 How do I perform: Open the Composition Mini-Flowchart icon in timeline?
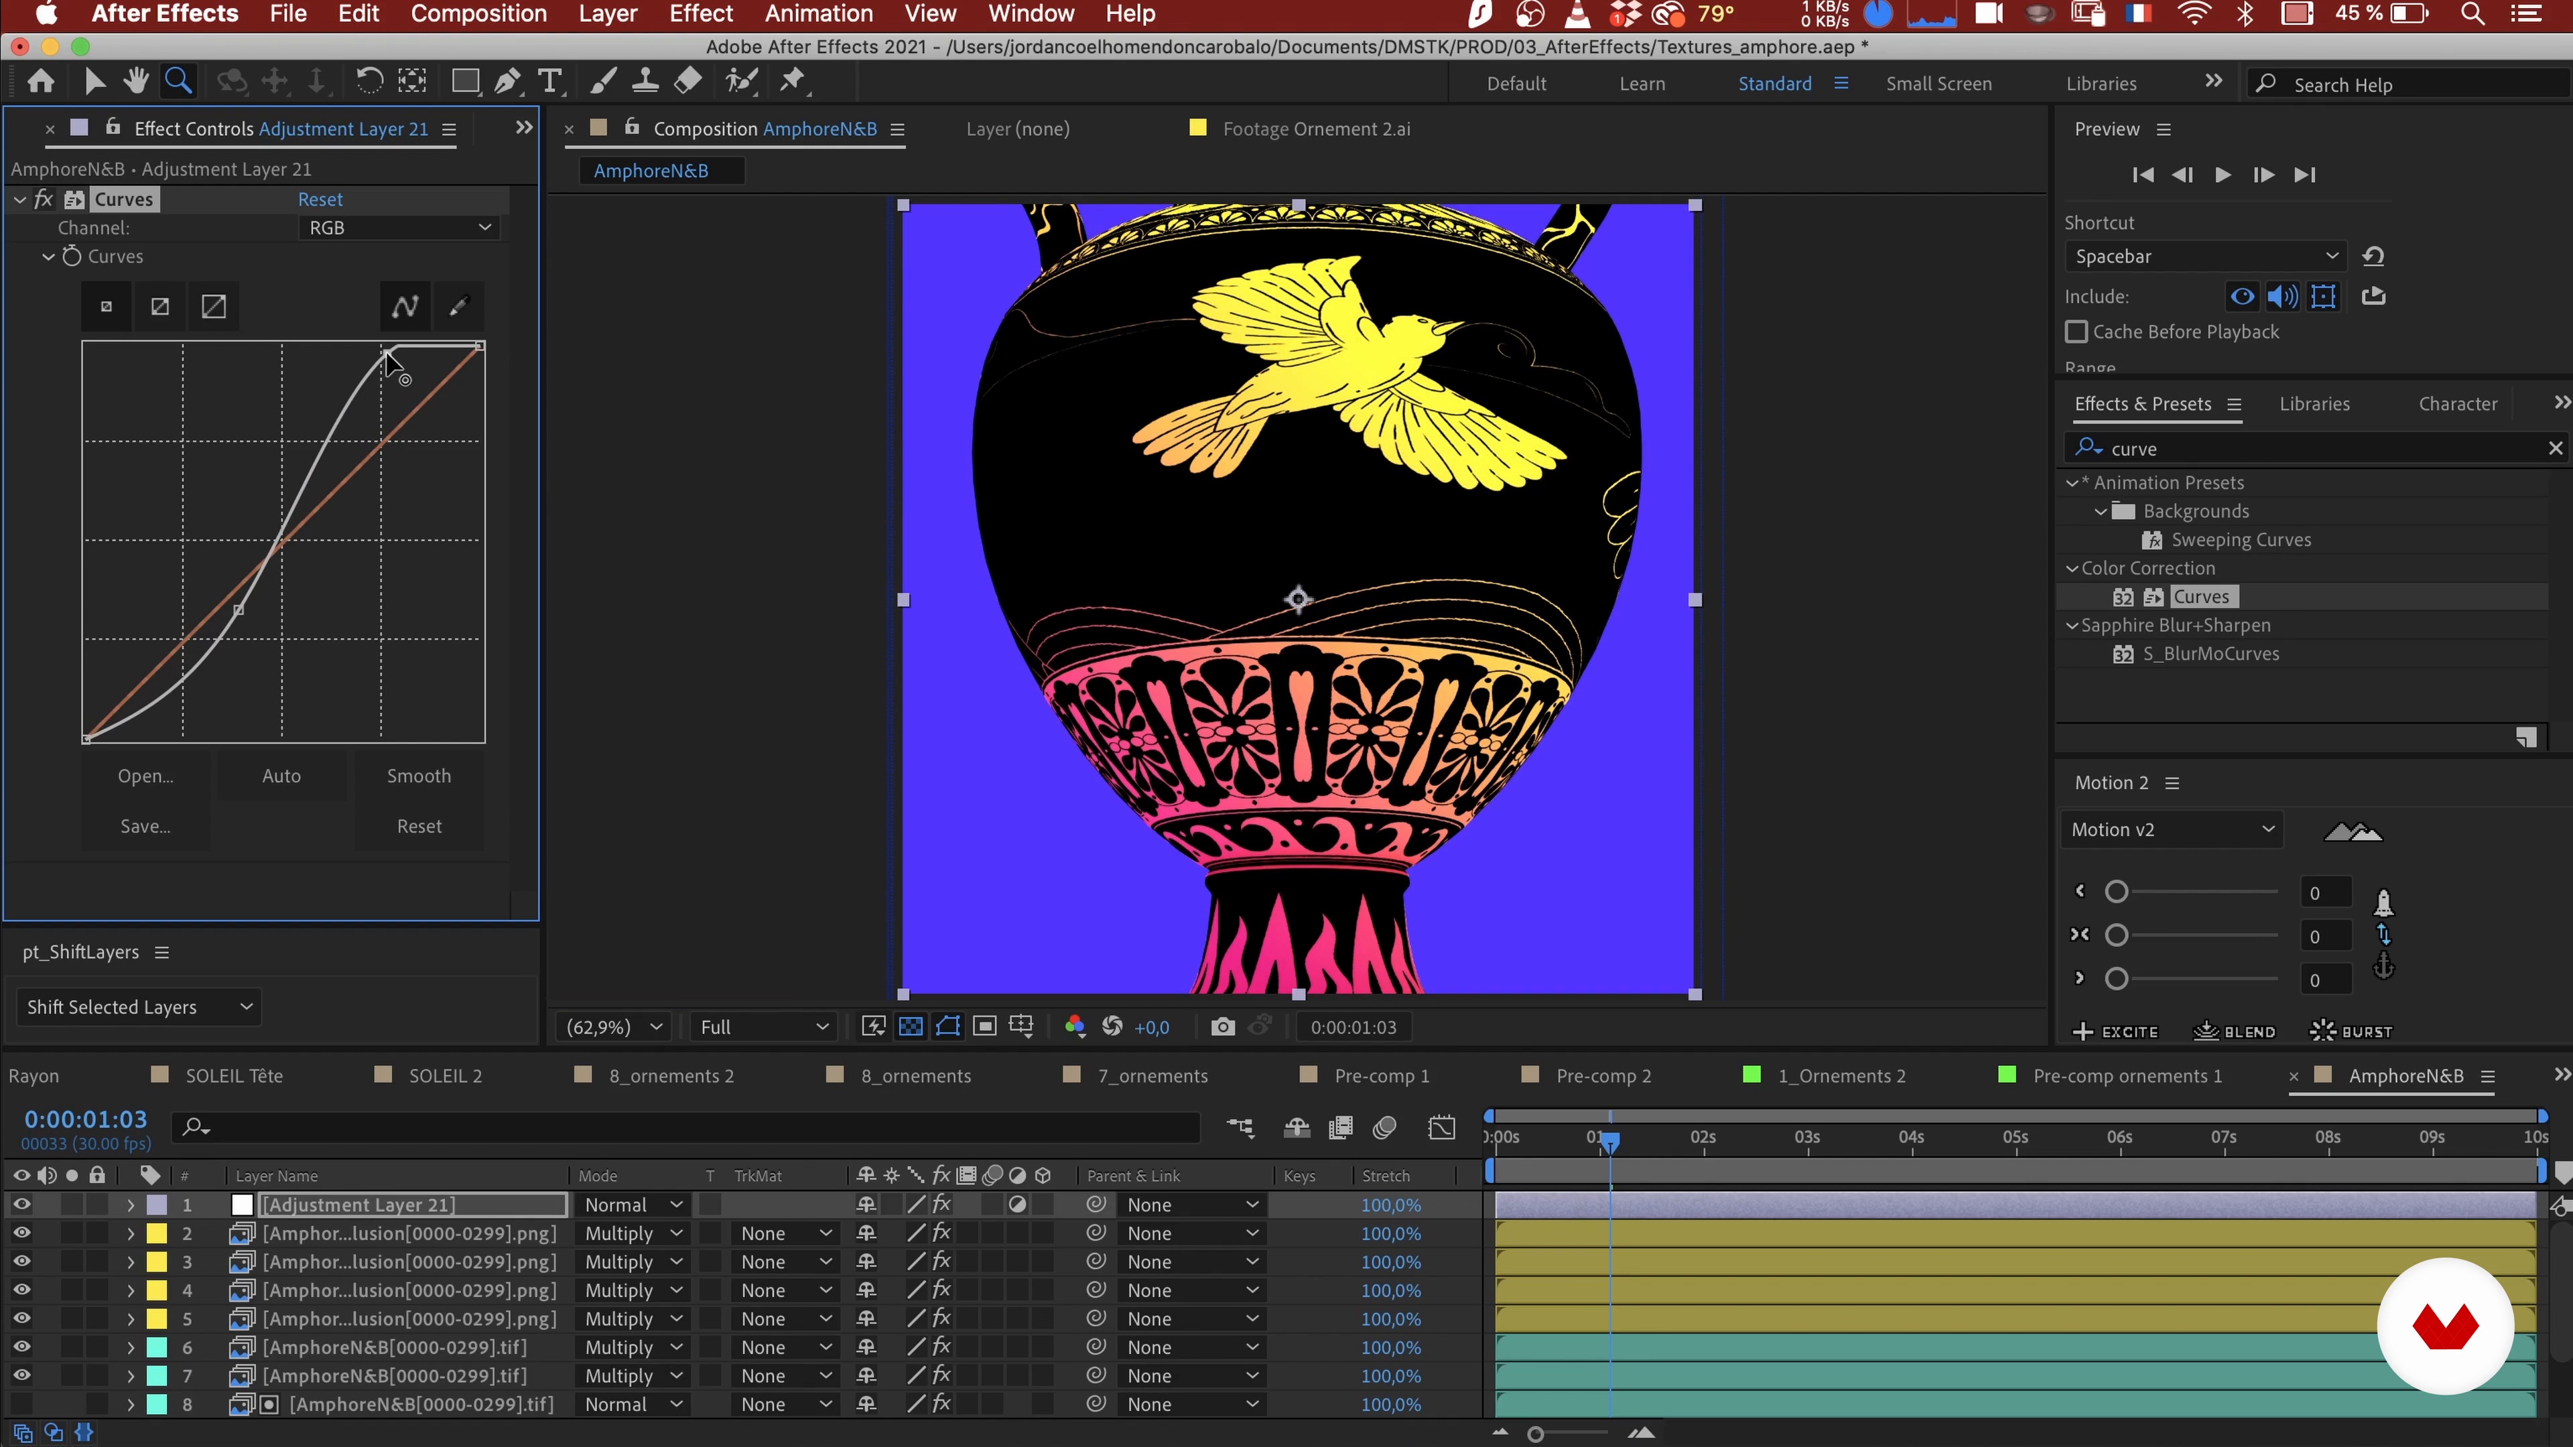click(1240, 1127)
